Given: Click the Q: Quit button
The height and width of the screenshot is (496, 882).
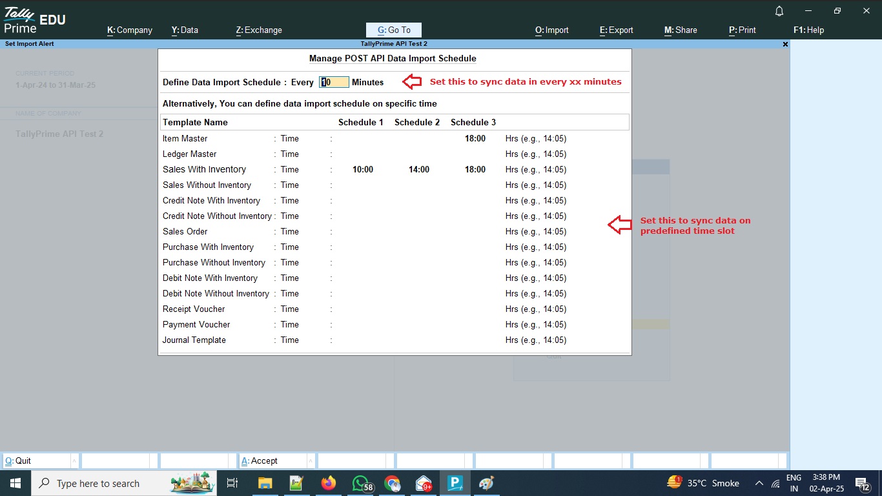Looking at the screenshot, I should point(37,460).
